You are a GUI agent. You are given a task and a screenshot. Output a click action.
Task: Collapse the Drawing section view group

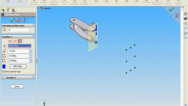pos(33,26)
